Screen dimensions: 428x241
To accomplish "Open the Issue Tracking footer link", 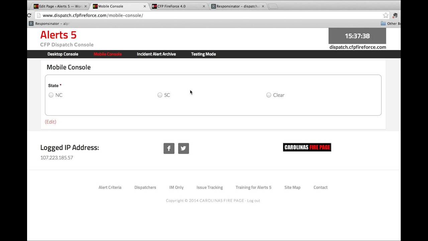I will click(x=210, y=187).
